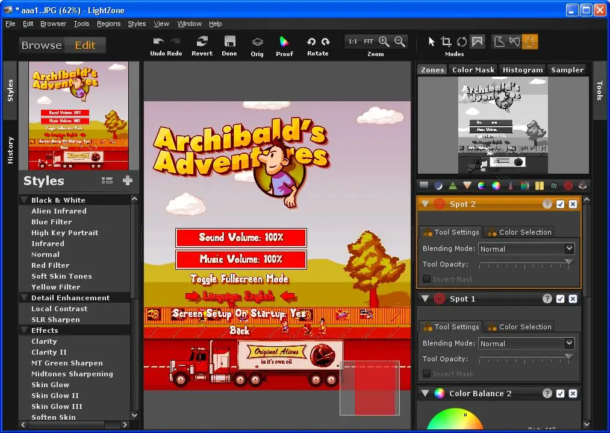Open Color Selection tab in Spot 2
This screenshot has width=610, height=433.
pos(520,232)
